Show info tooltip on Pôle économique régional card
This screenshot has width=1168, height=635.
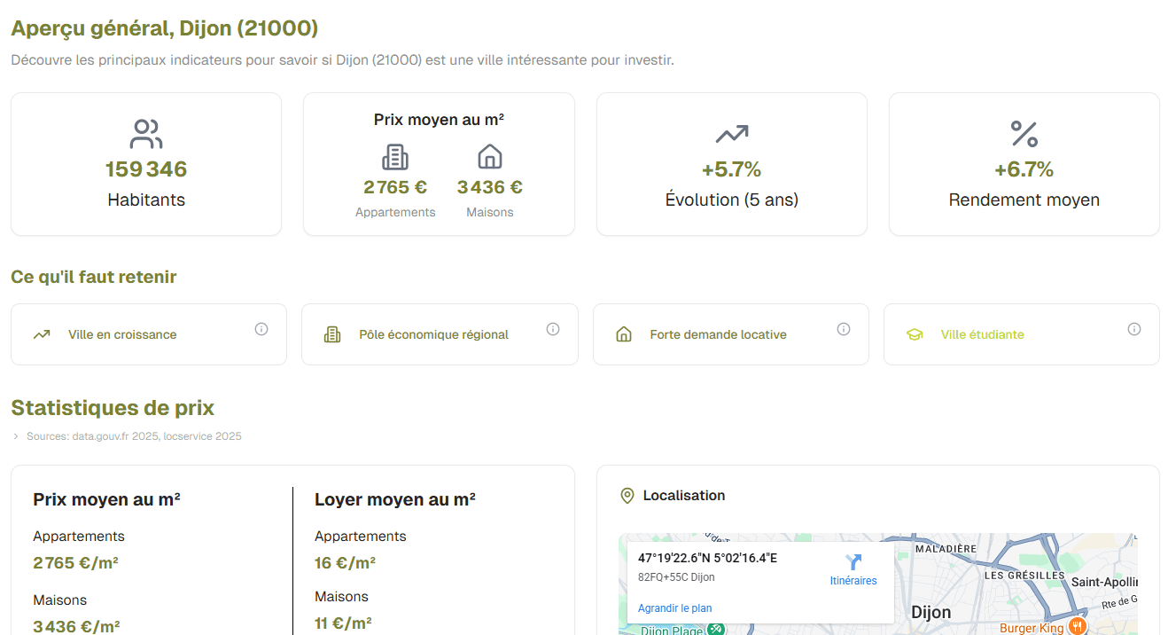552,328
